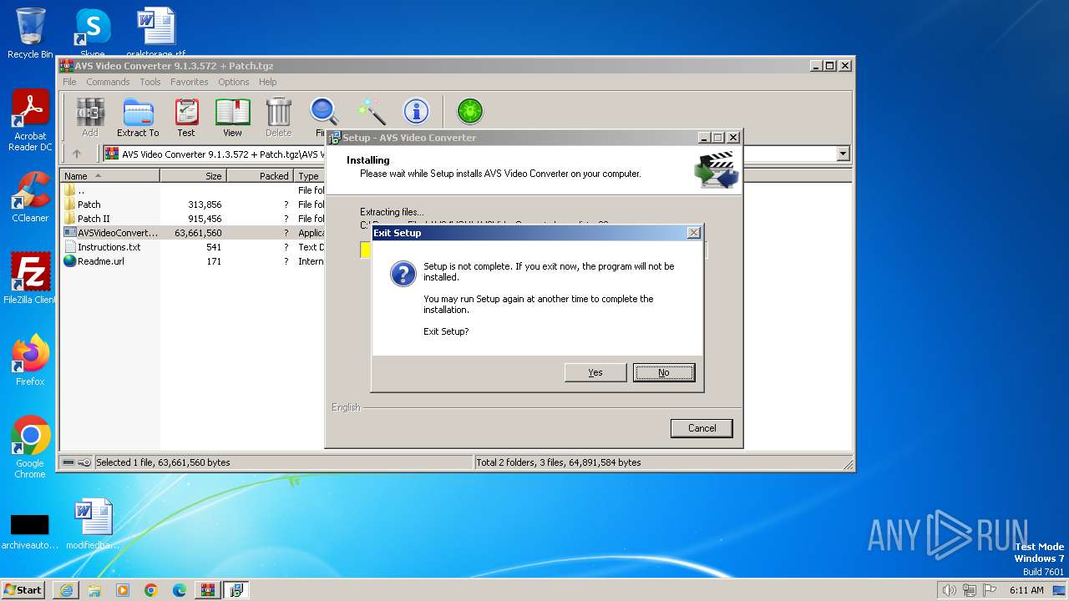Select the parent folder '..' row
The image size is (1069, 601).
[x=192, y=190]
